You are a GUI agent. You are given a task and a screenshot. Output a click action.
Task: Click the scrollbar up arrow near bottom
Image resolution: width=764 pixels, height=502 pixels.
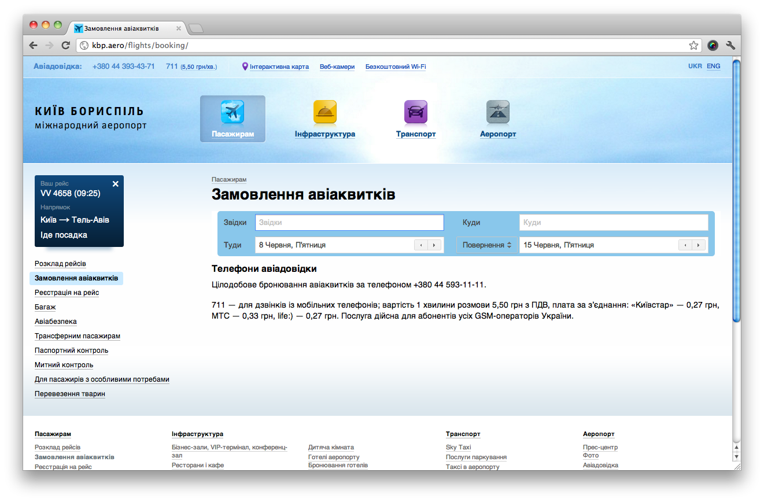click(736, 447)
